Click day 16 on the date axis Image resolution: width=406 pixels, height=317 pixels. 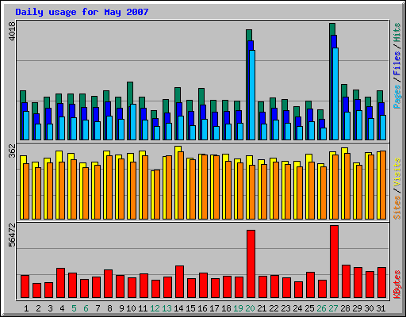[x=202, y=308]
